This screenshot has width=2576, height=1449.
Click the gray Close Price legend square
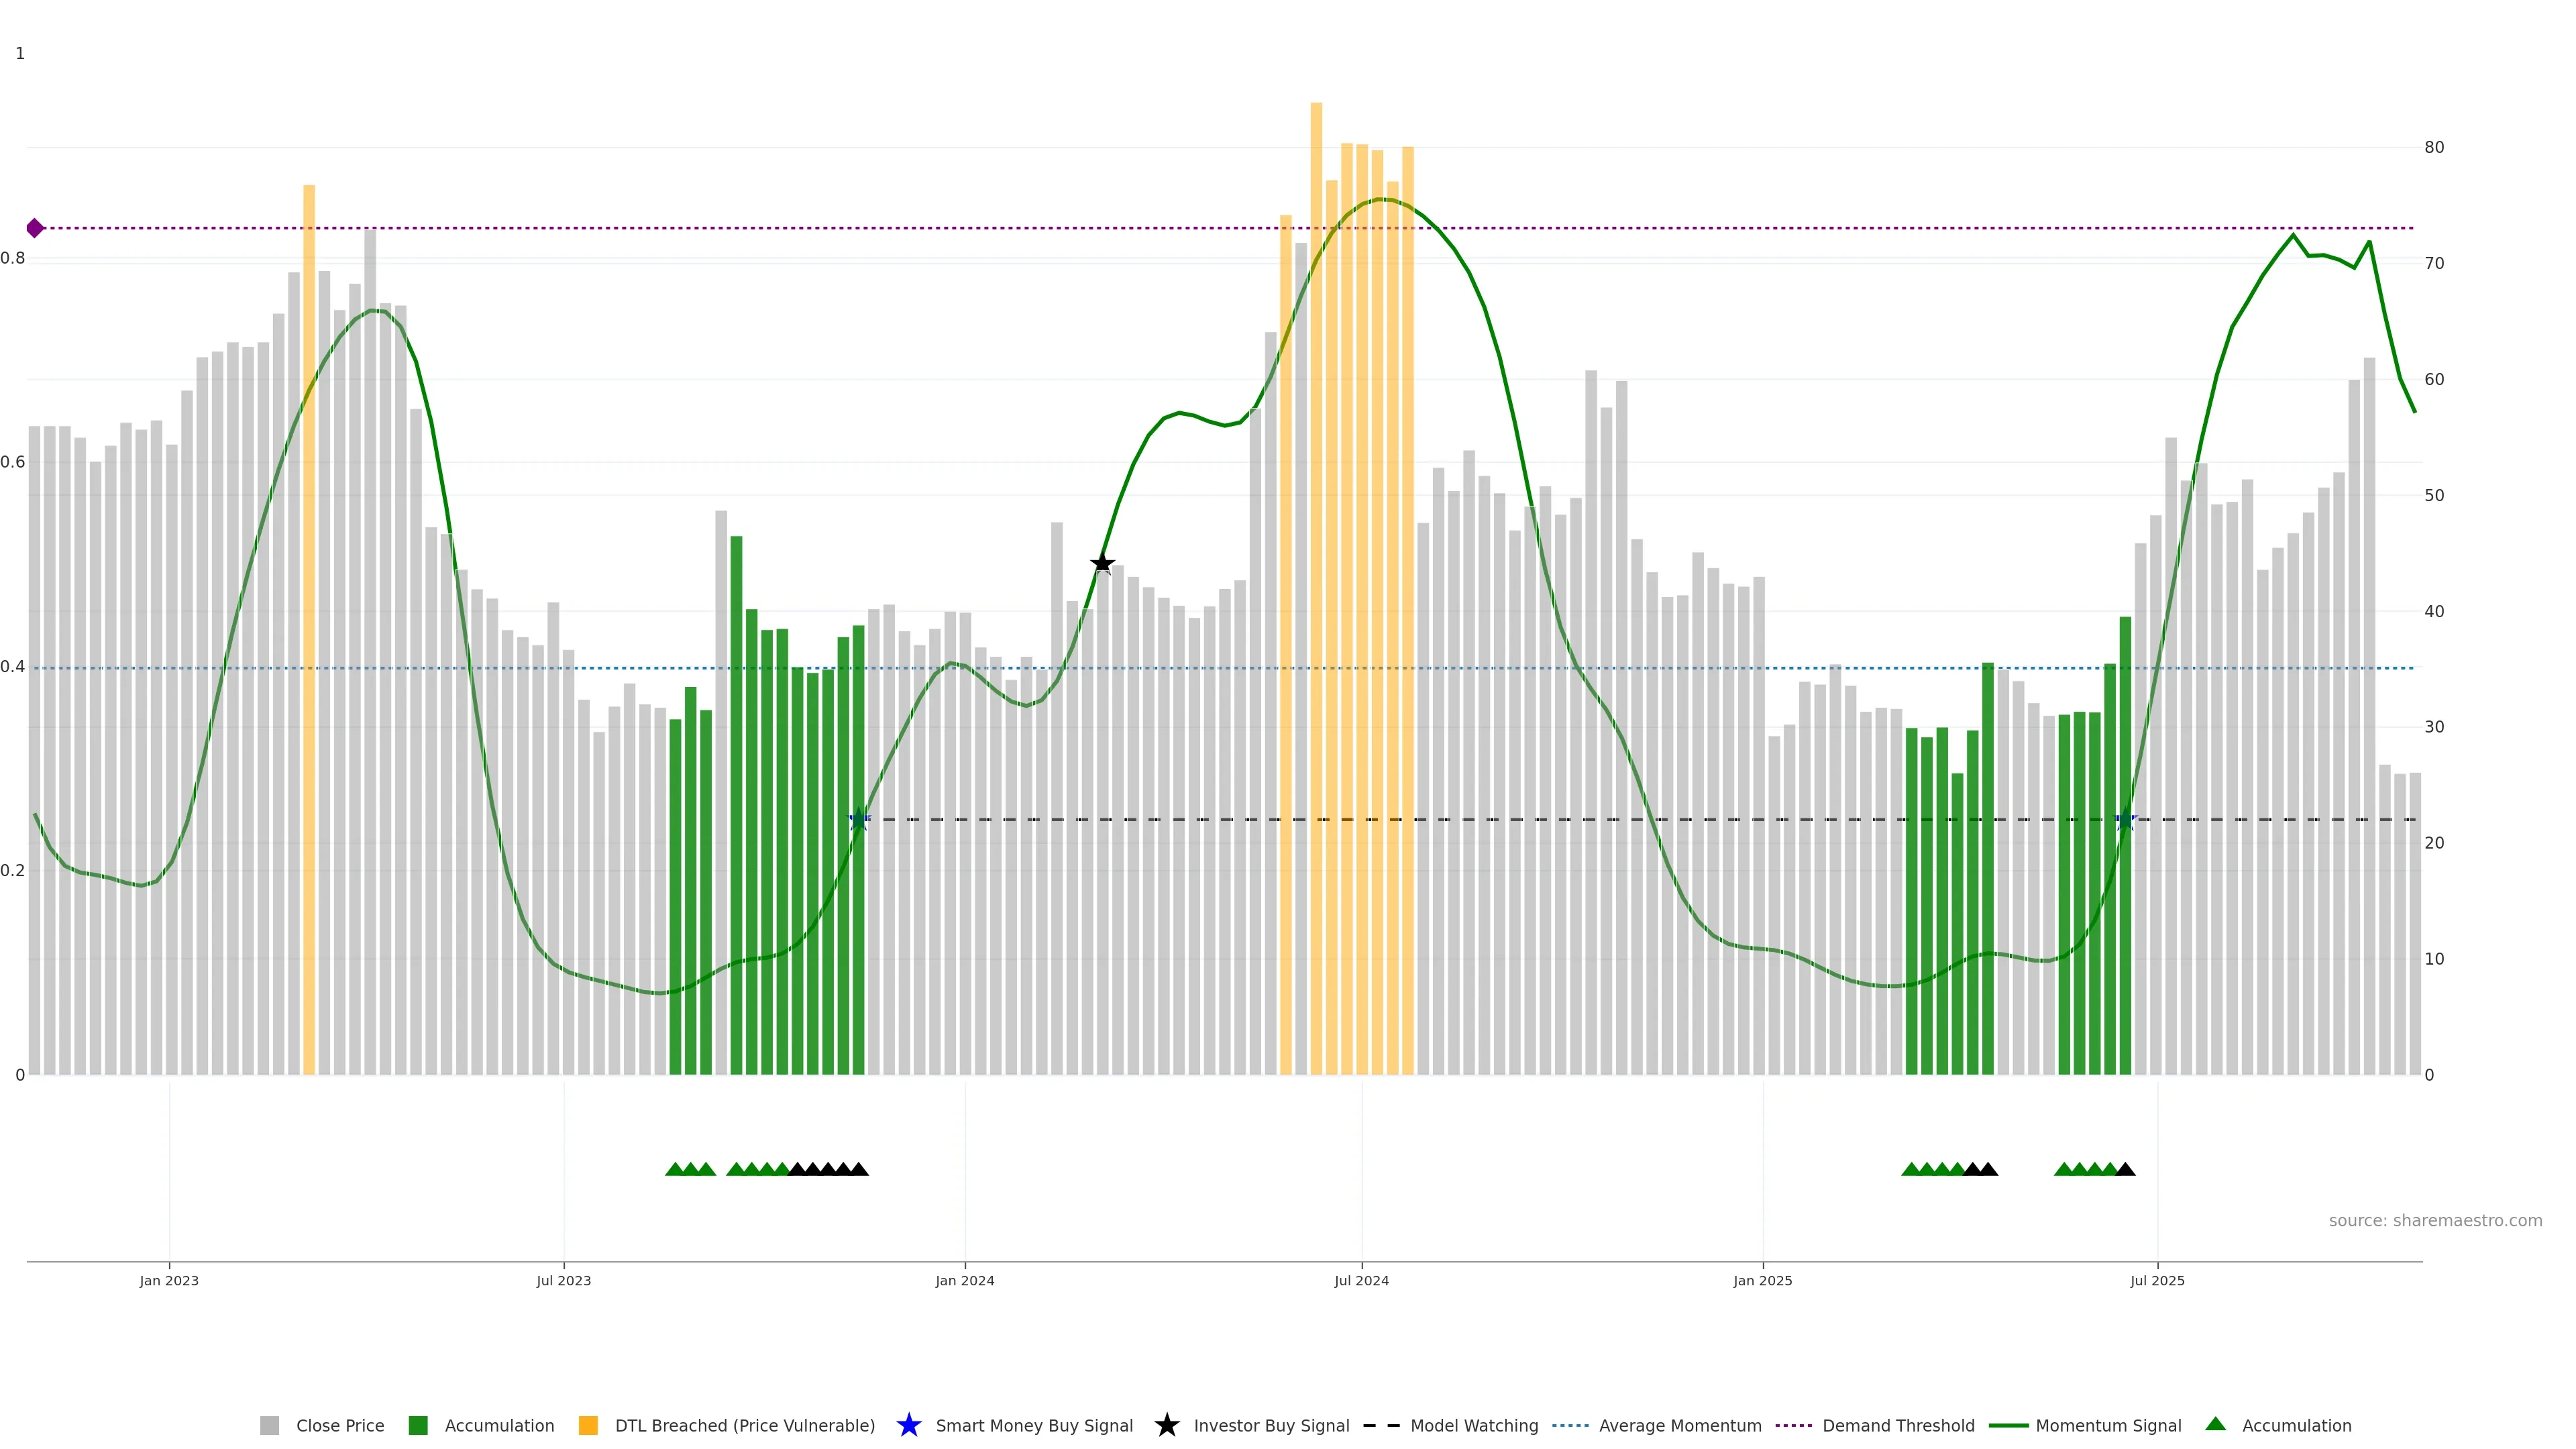pyautogui.click(x=269, y=1425)
